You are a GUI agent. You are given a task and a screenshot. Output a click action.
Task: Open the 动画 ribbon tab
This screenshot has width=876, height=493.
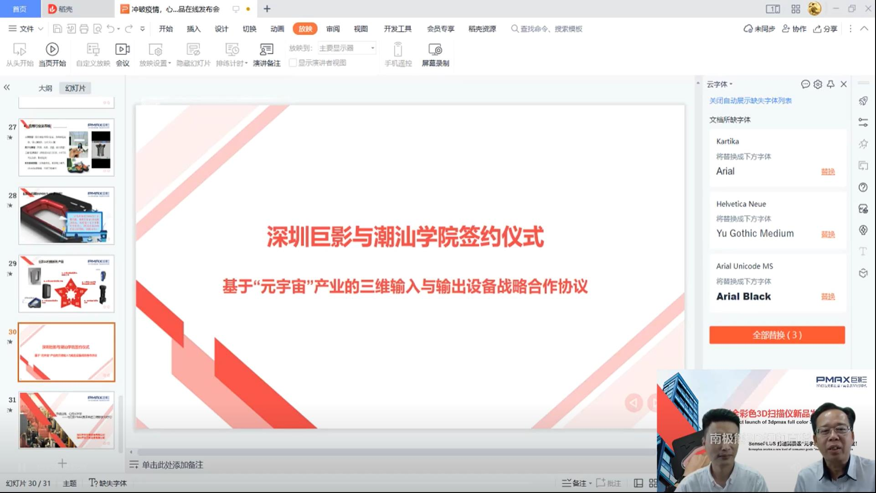[277, 29]
